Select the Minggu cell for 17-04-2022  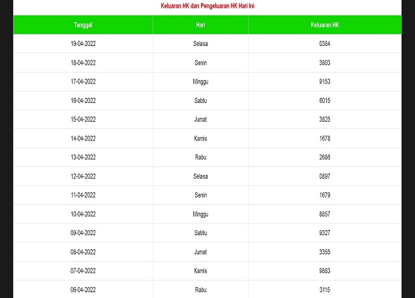200,82
